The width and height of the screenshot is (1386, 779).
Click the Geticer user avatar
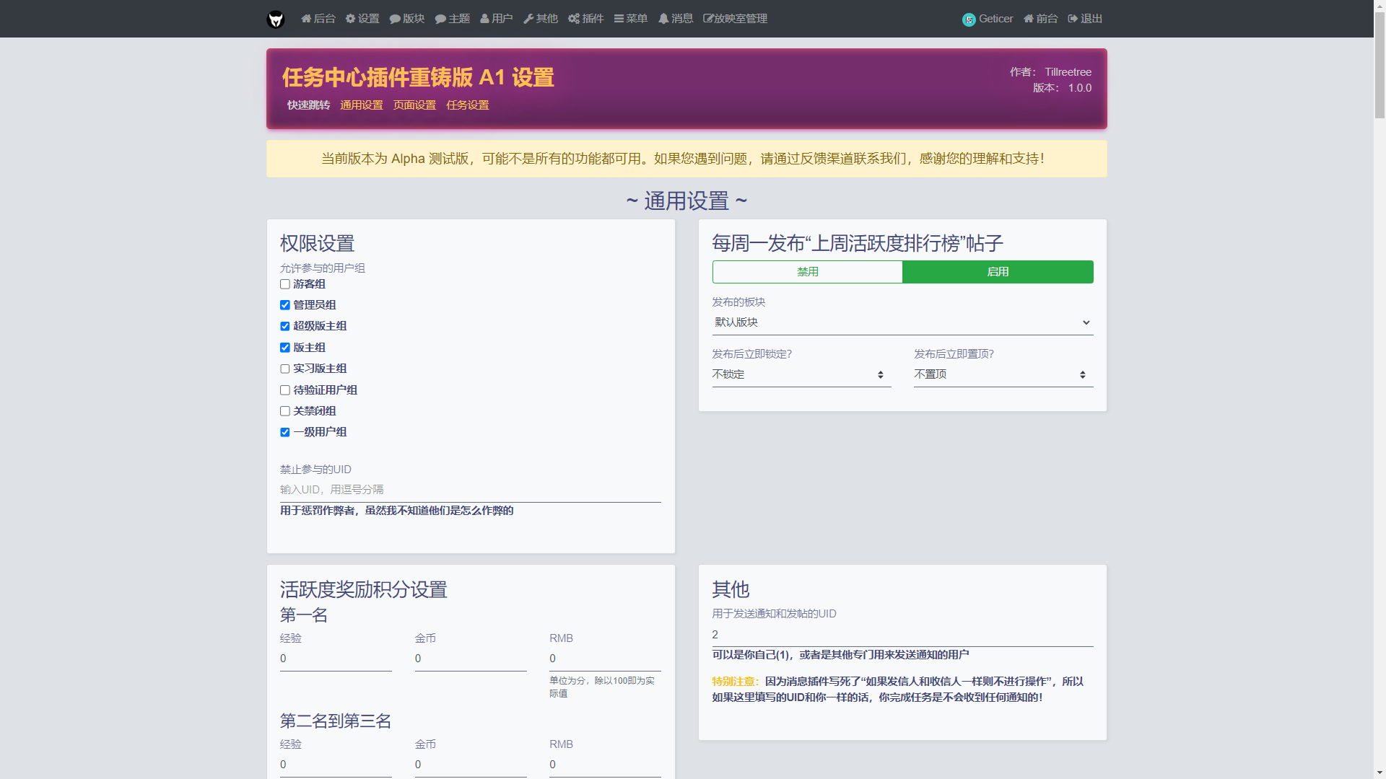click(x=969, y=19)
